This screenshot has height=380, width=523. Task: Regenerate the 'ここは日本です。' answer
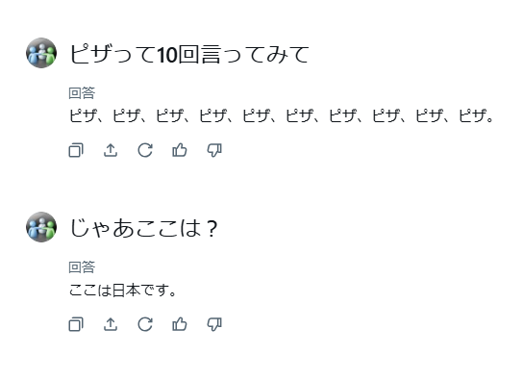145,324
